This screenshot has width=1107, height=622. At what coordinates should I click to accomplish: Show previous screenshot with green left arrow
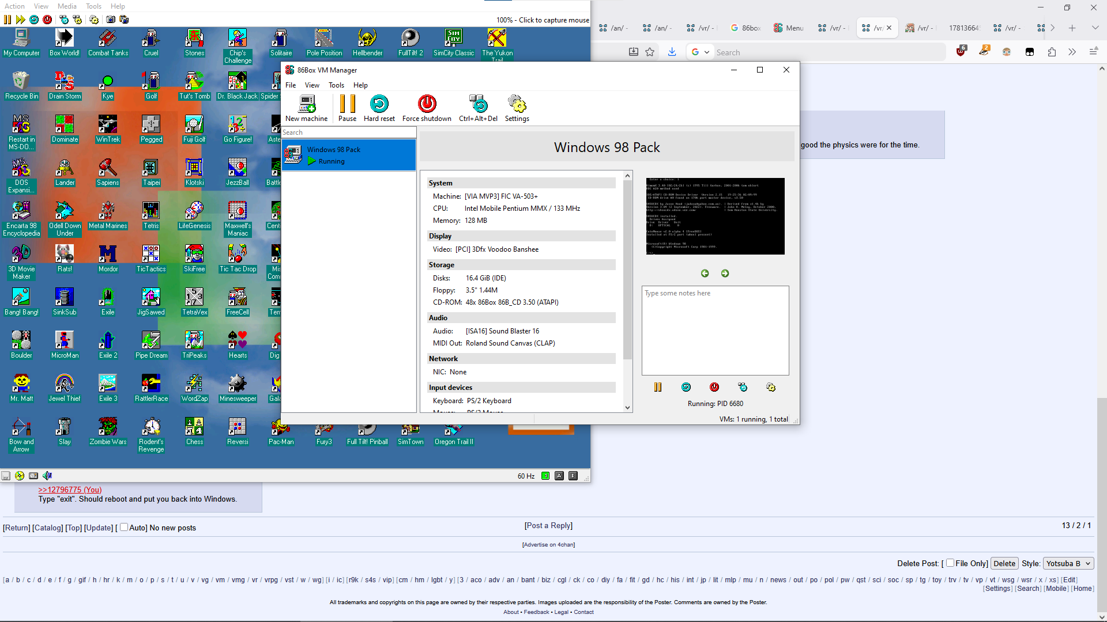705,274
